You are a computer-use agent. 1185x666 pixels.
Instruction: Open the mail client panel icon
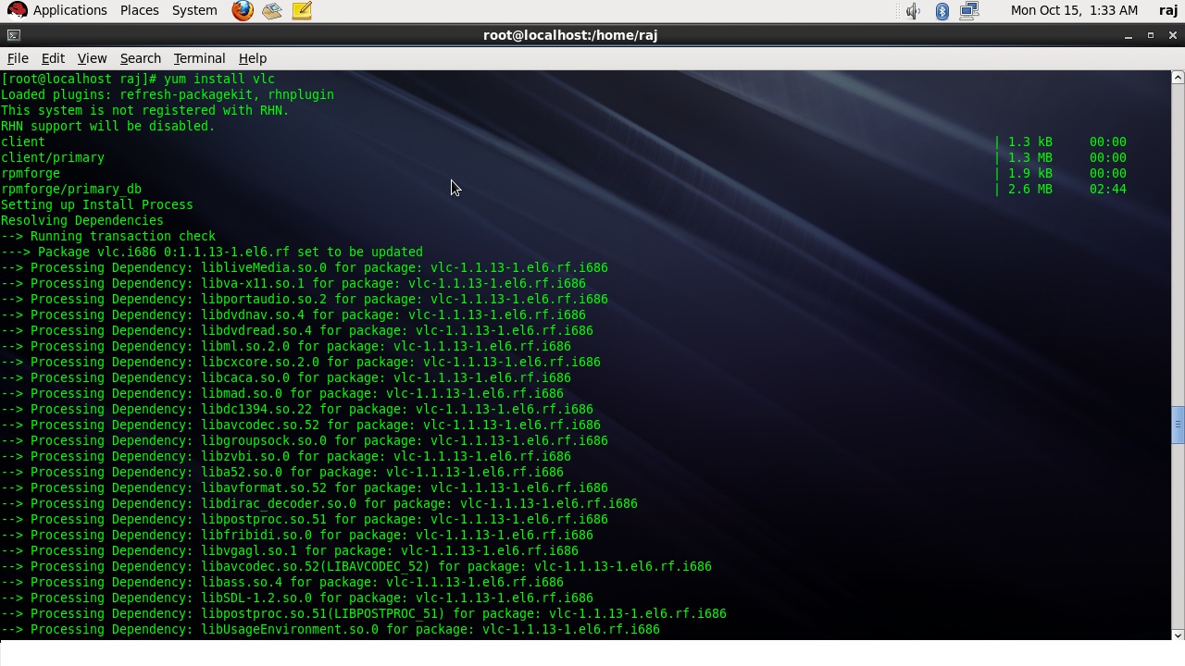[x=272, y=10]
